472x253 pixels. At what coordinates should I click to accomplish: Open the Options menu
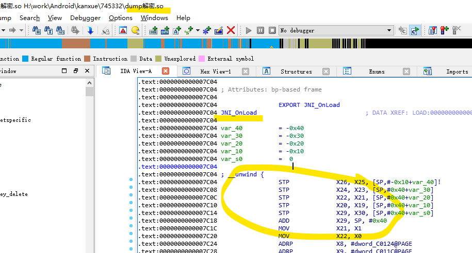pos(120,18)
